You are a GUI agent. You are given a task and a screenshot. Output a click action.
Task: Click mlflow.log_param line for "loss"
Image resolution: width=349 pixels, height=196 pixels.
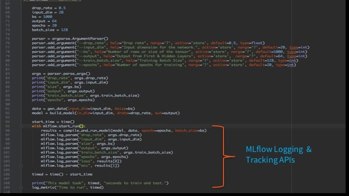tap(81, 161)
